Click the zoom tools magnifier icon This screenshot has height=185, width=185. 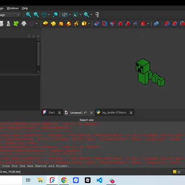click(x=86, y=15)
